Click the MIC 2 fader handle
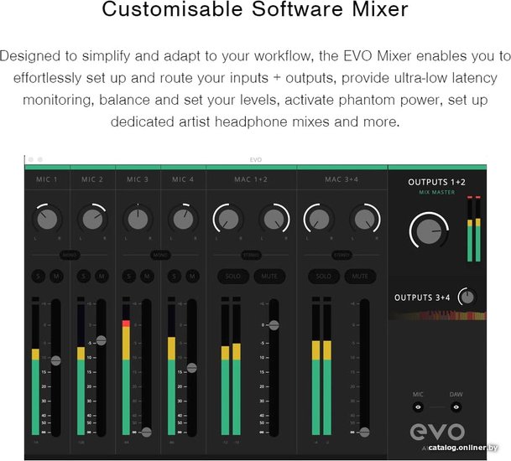511x461 pixels. tap(101, 340)
